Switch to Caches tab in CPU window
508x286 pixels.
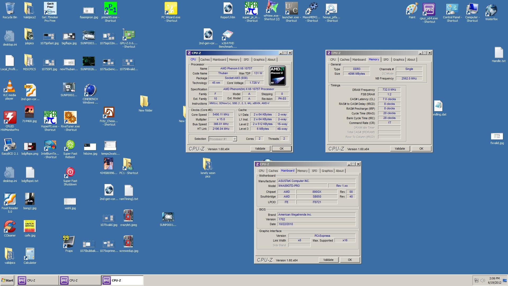tap(205, 60)
